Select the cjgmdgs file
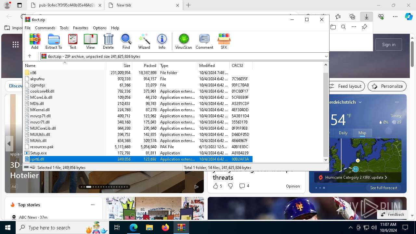 [138, 85]
